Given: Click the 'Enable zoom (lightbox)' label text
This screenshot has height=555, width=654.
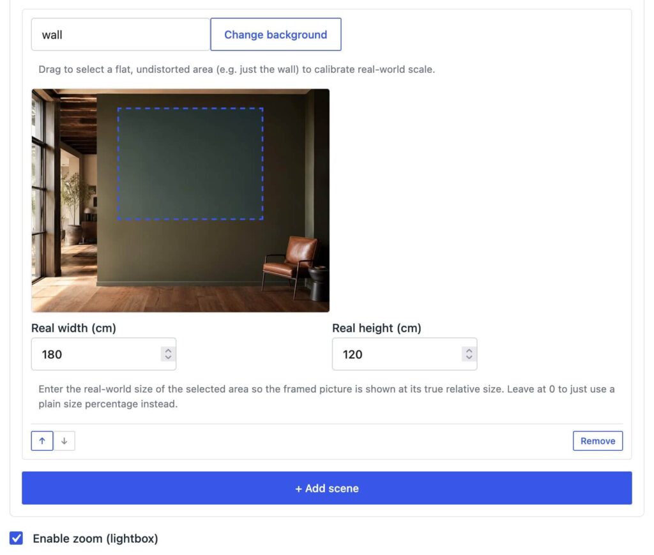Looking at the screenshot, I should tap(96, 538).
